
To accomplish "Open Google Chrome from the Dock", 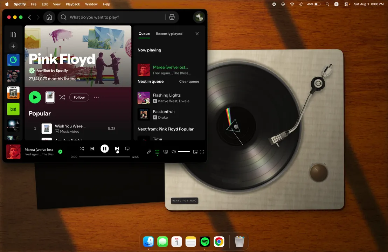I will 219,241.
